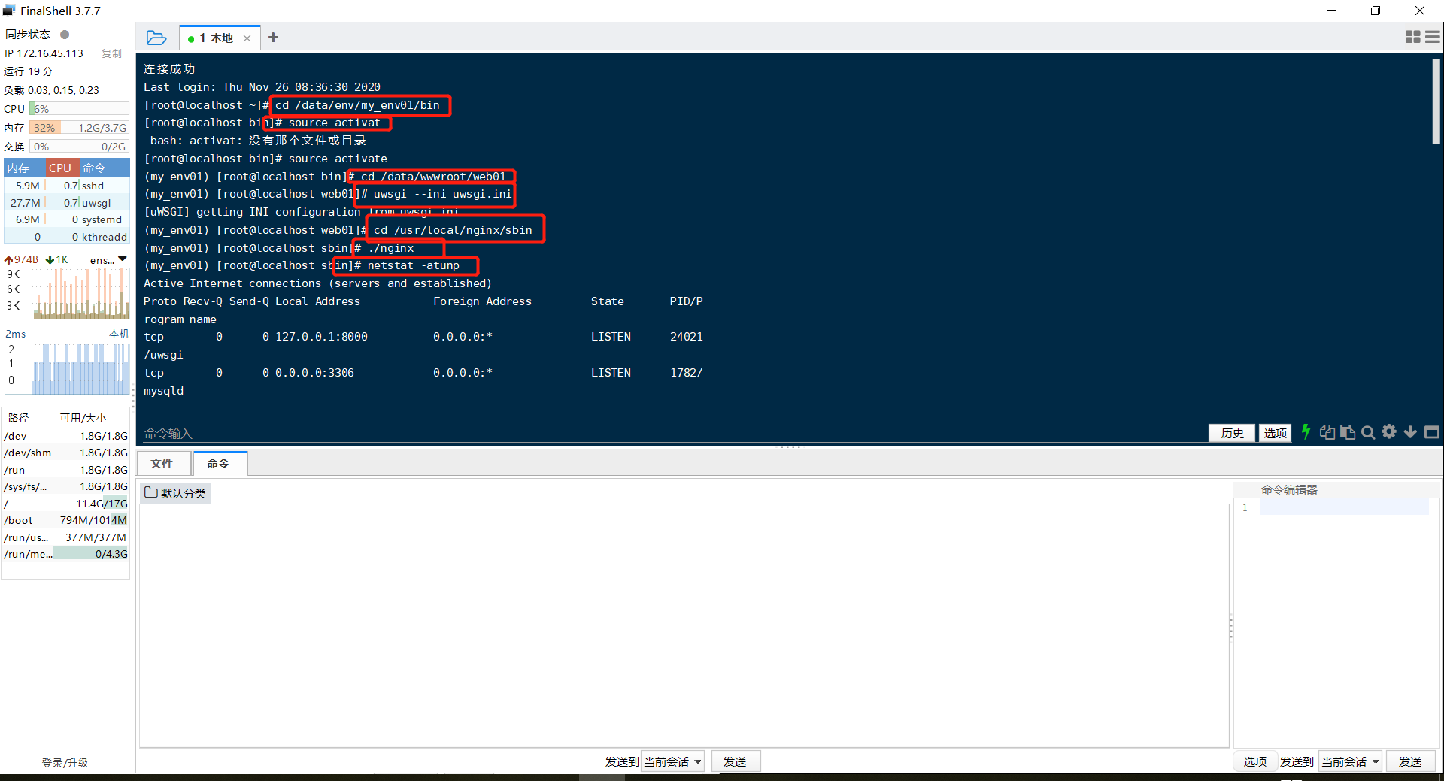Screen dimensions: 1444x781
Task: Click the download speed 1K indicator
Action: 57,260
